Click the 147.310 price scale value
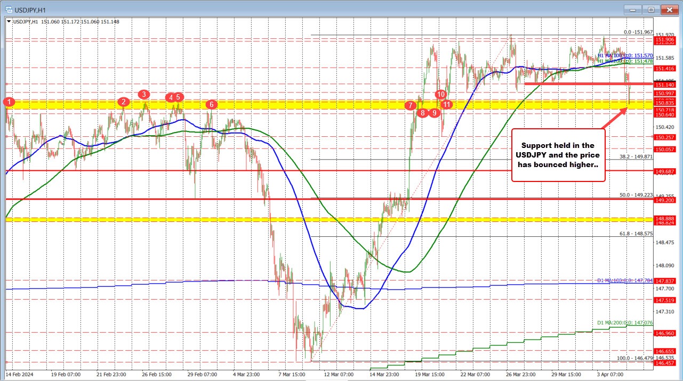This screenshot has height=381, width=683. click(665, 311)
